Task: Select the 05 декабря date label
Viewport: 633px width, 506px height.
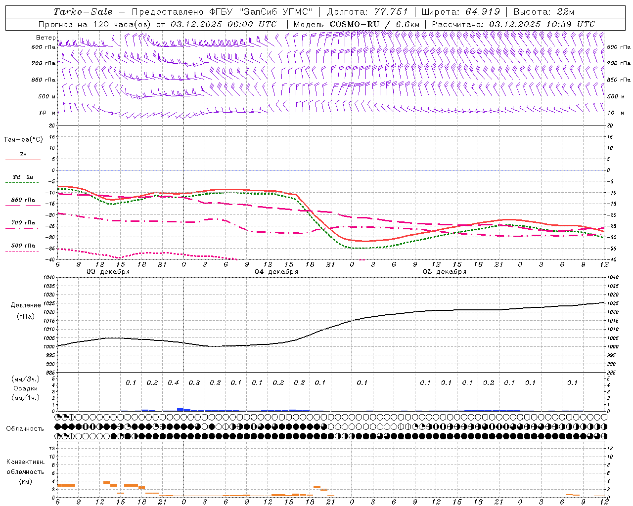Action: (445, 272)
